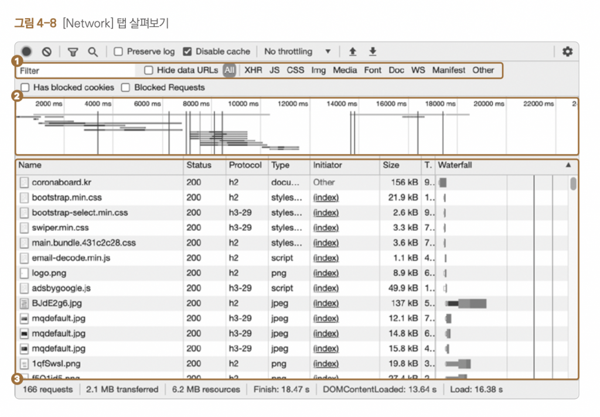Image resolution: width=600 pixels, height=417 pixels.
Task: Select the bootstrap-select.min.css request
Action: [80, 213]
